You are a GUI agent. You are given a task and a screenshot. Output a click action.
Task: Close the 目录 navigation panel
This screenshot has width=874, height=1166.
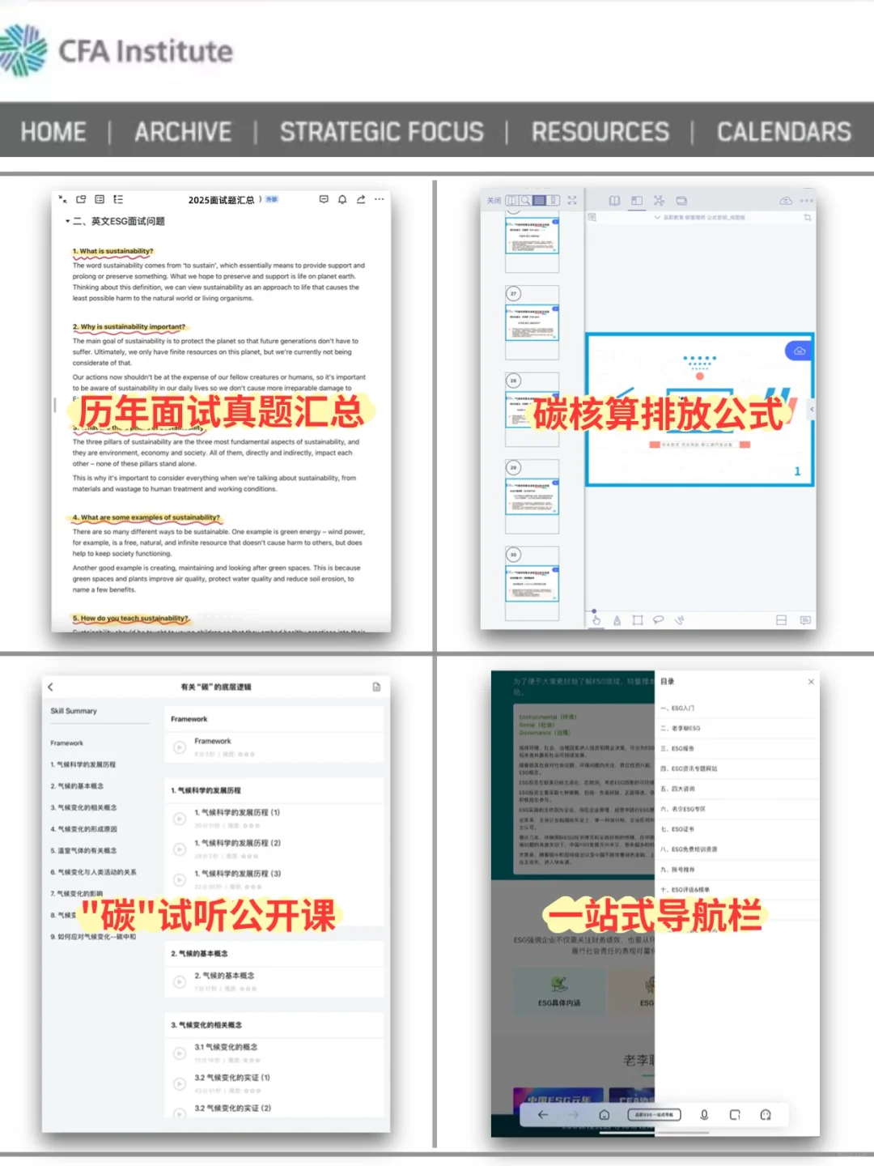coord(811,682)
